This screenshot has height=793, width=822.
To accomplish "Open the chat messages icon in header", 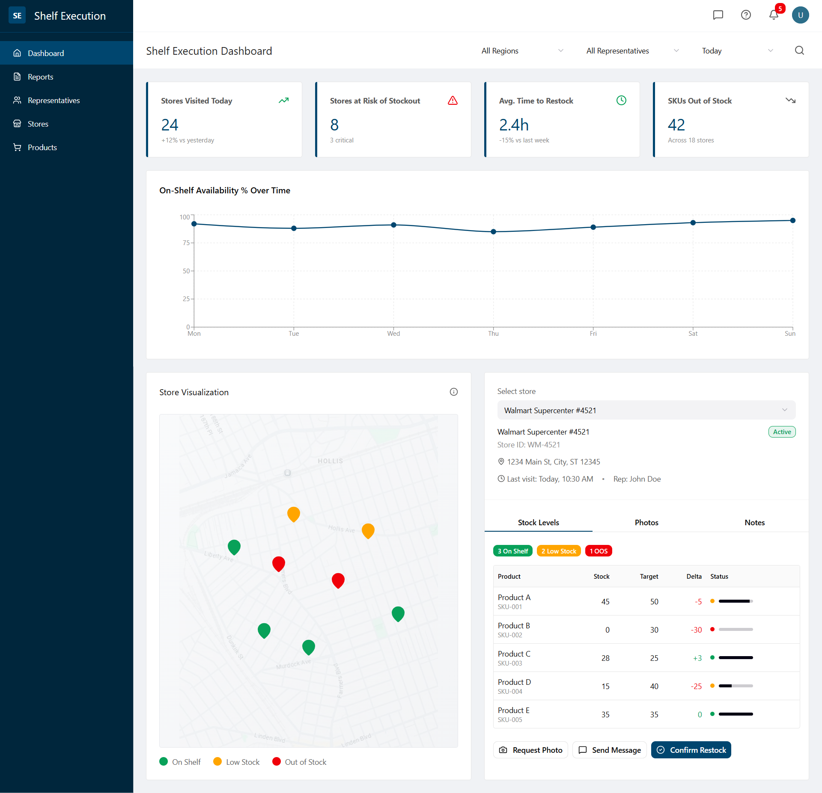I will tap(718, 15).
